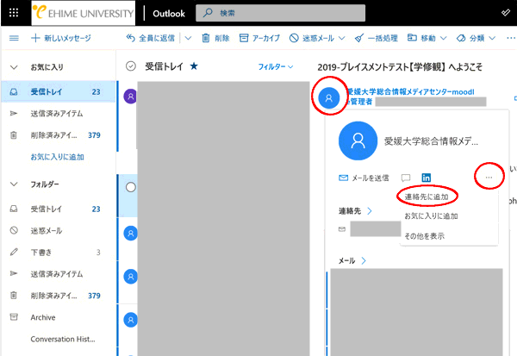This screenshot has width=517, height=356.
Task: Choose その他を表示 from the menu
Action: pyautogui.click(x=425, y=235)
